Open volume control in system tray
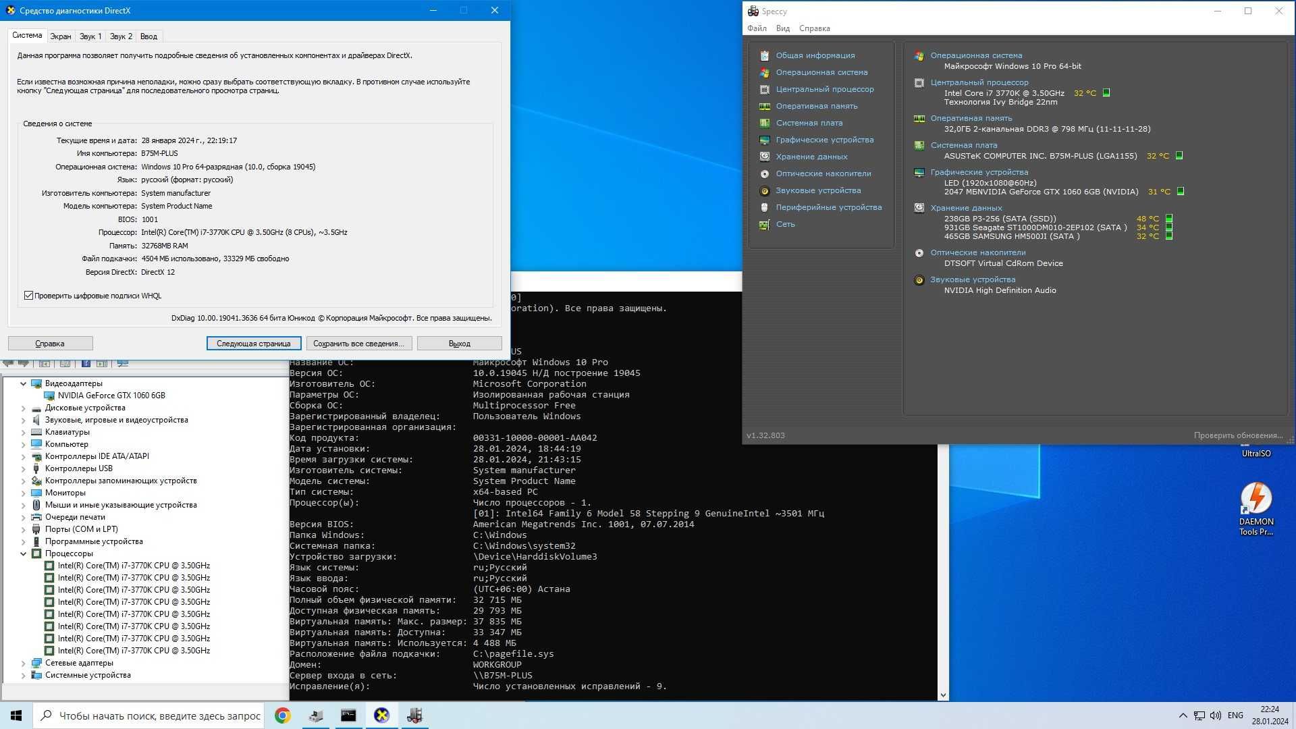This screenshot has width=1296, height=729. pos(1216,715)
